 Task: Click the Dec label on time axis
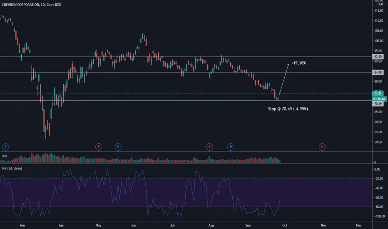[358, 225]
